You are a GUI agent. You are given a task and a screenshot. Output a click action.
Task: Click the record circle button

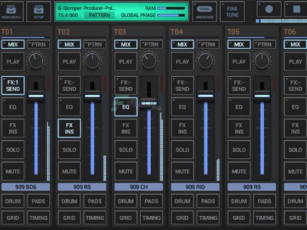[x=269, y=9]
